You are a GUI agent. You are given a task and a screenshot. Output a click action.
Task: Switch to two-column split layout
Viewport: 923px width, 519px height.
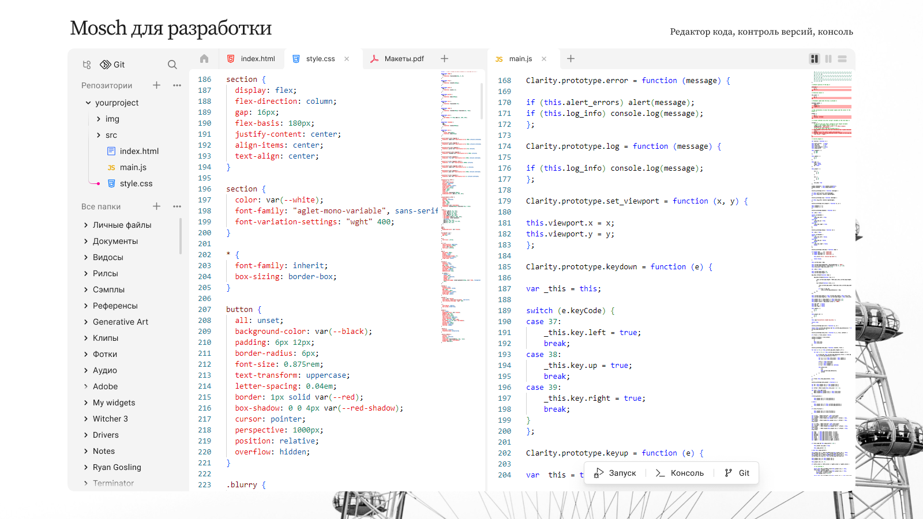pos(814,59)
